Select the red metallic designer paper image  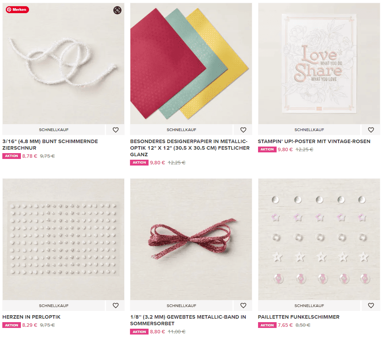[x=191, y=63]
